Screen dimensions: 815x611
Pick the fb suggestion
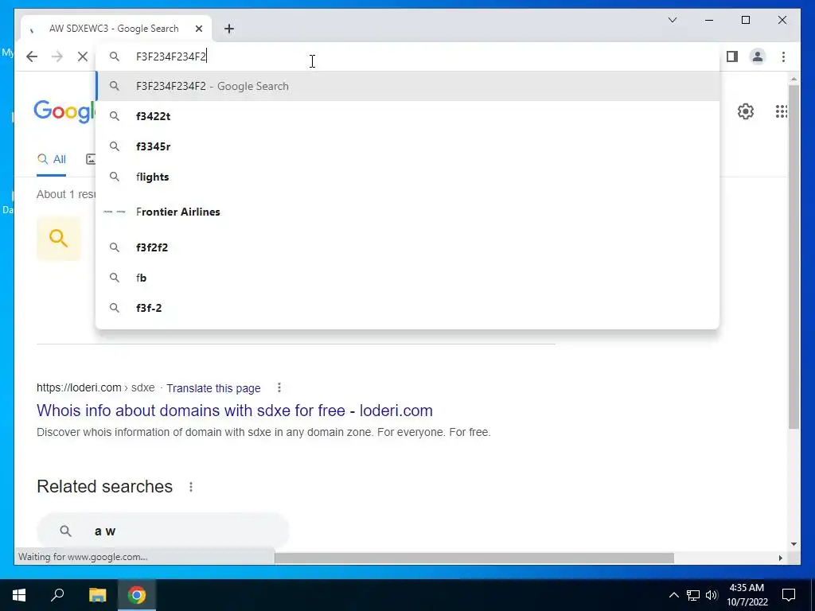coord(408,278)
